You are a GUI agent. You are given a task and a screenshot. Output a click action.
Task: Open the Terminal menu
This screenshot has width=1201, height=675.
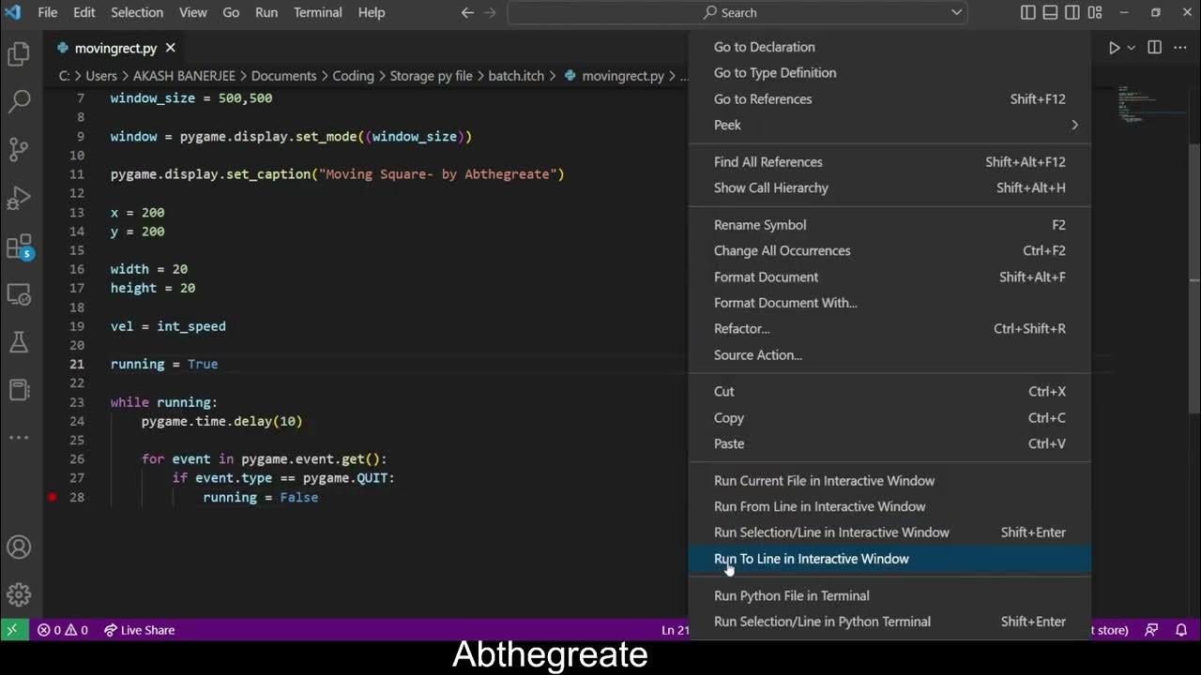point(317,12)
